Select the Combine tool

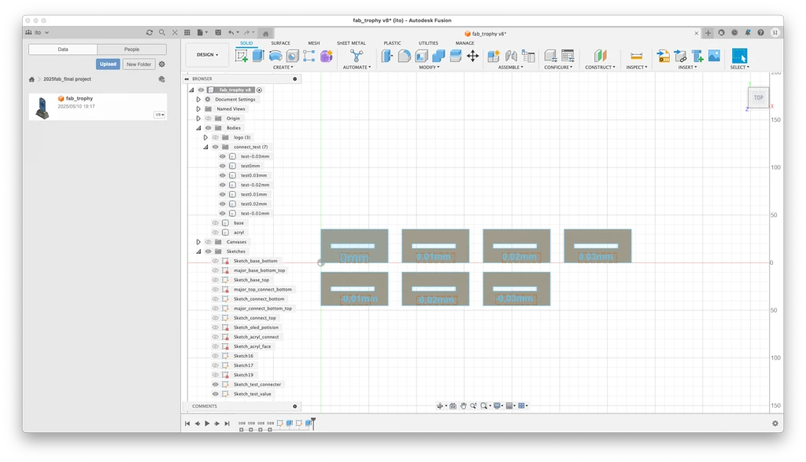point(438,56)
